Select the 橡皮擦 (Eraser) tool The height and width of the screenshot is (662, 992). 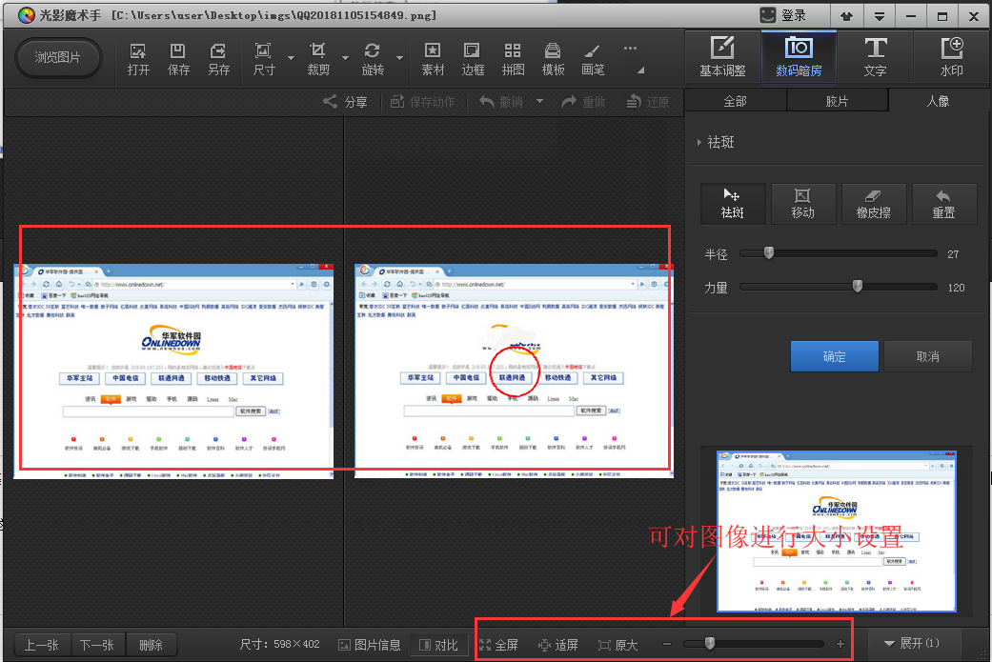click(873, 204)
